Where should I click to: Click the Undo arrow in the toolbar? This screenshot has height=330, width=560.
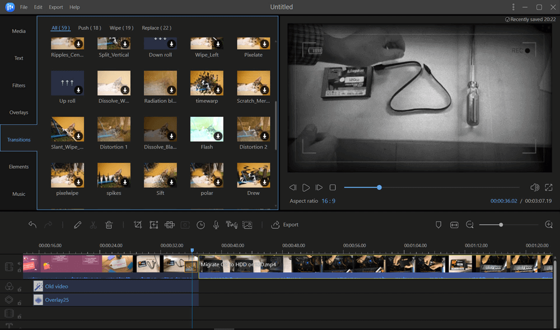(32, 225)
